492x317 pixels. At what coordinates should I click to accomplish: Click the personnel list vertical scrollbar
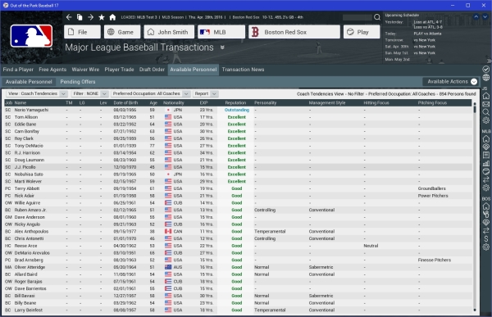475,206
